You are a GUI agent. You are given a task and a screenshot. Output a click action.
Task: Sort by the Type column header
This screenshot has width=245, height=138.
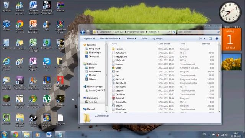tap(183, 44)
